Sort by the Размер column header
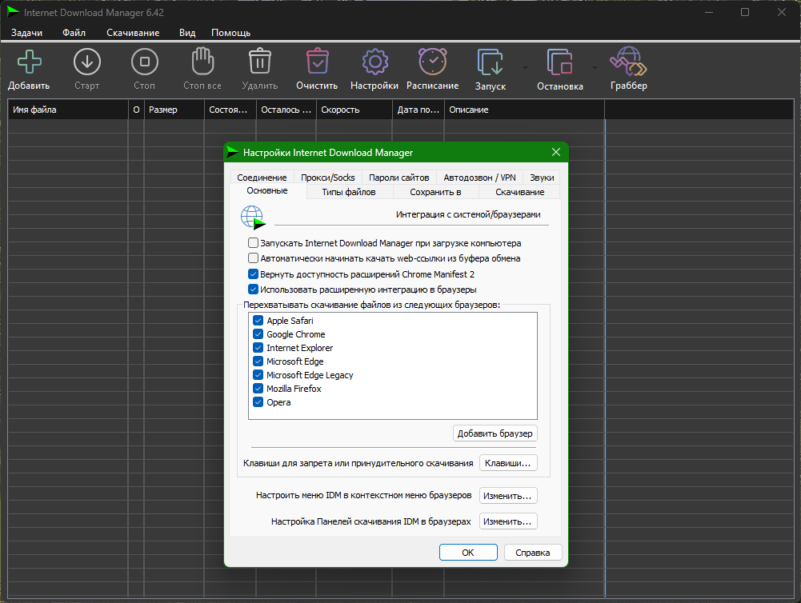Screen dimensions: 801x603 coord(174,110)
